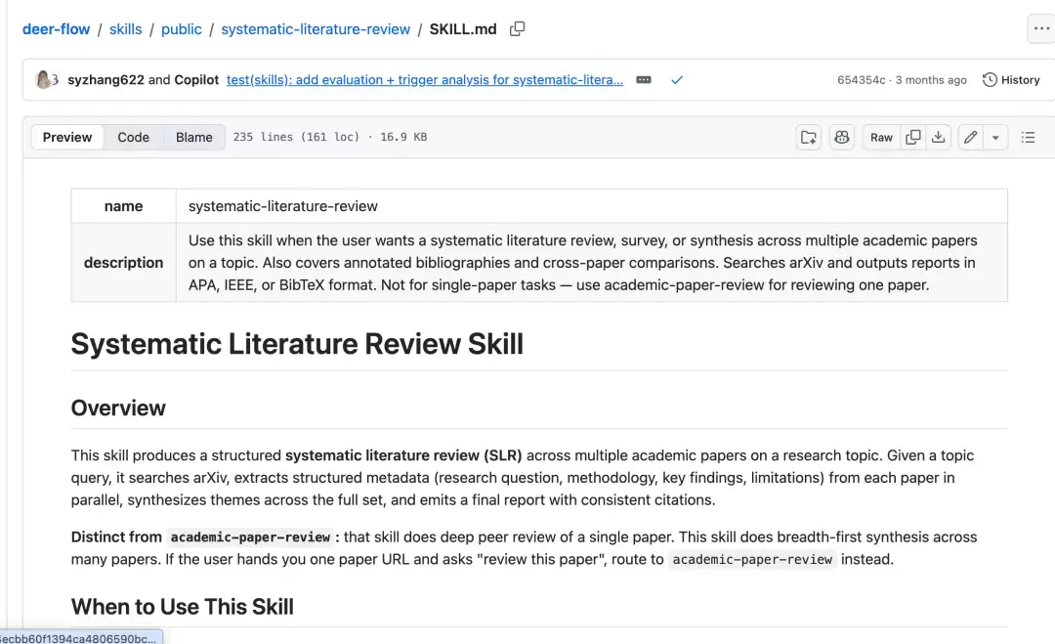
Task: Open the test(skills) commit message link
Action: (x=425, y=79)
